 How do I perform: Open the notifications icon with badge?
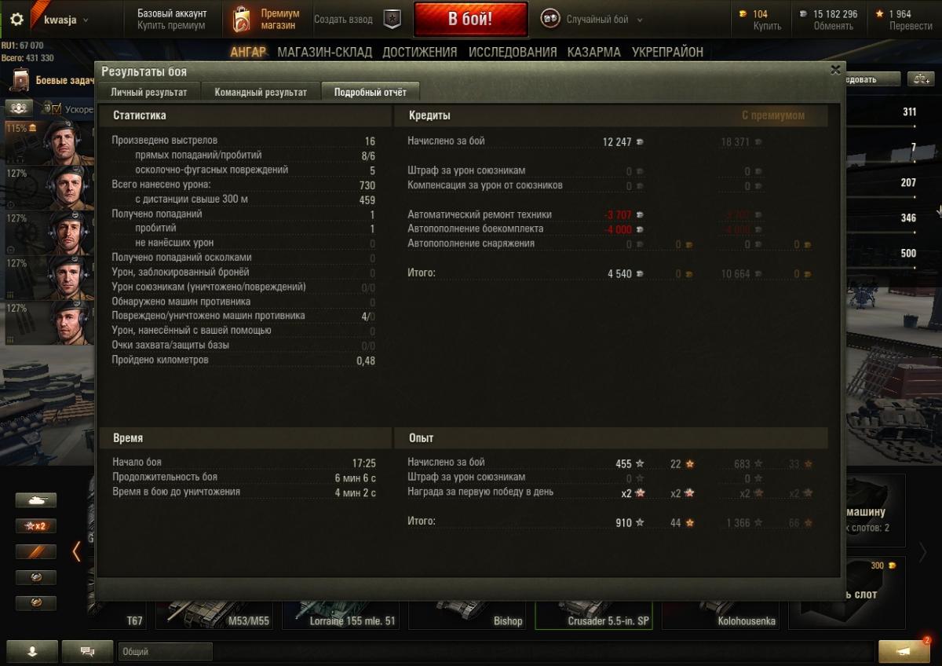tap(904, 651)
